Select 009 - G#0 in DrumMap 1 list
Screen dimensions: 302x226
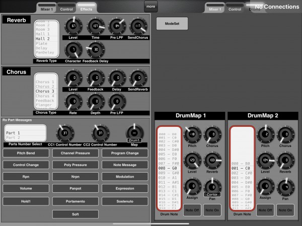pos(169,173)
